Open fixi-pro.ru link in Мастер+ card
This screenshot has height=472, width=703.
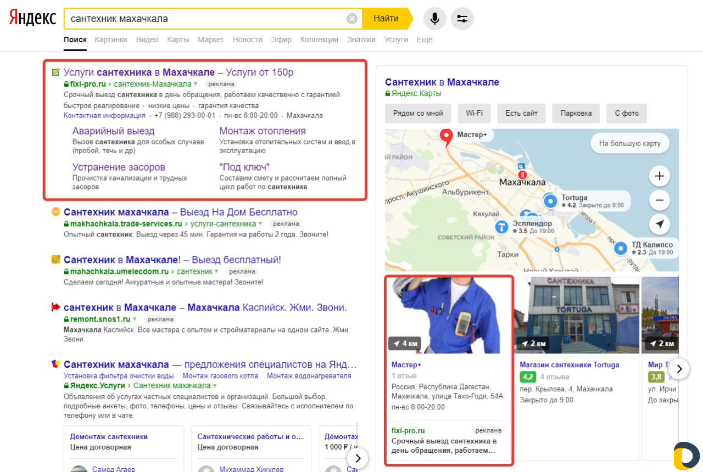[408, 431]
